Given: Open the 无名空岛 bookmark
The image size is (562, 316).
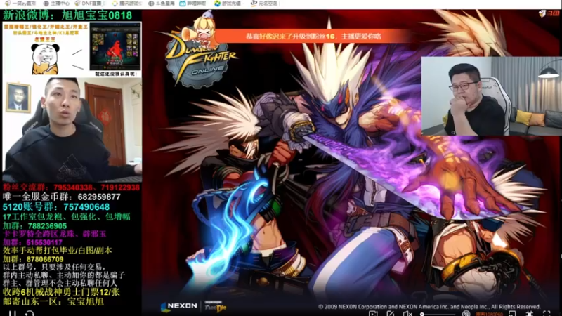Looking at the screenshot, I should click(264, 4).
